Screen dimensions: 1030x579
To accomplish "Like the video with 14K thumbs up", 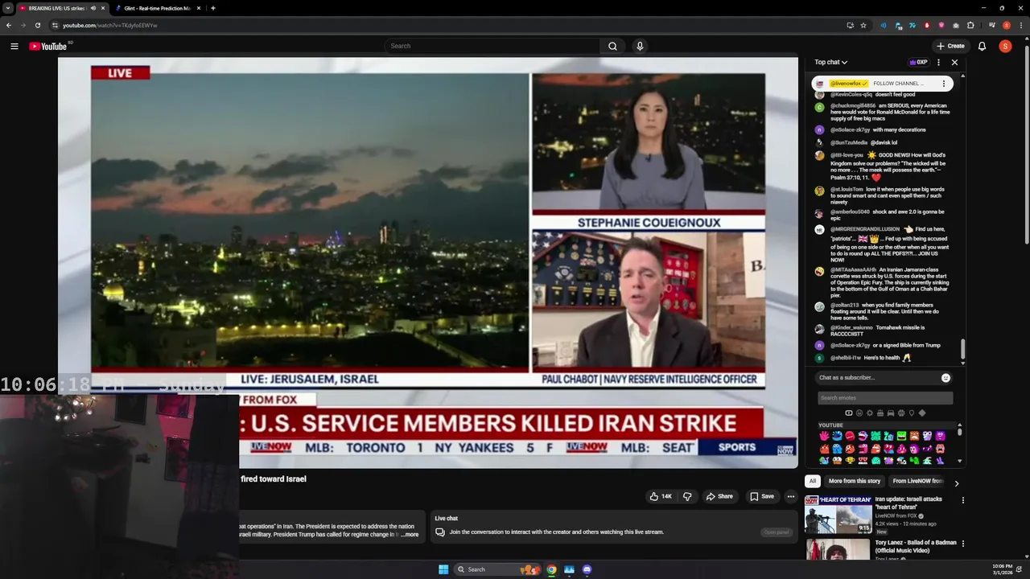I will [661, 496].
